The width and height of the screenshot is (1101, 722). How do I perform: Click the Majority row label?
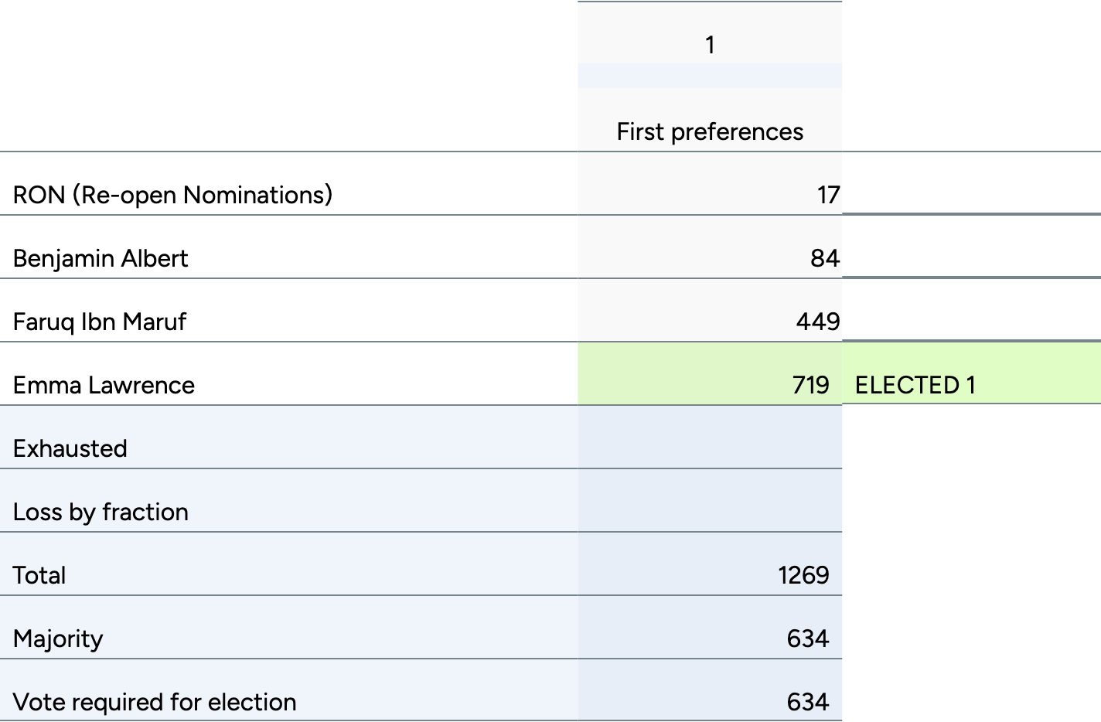58,639
